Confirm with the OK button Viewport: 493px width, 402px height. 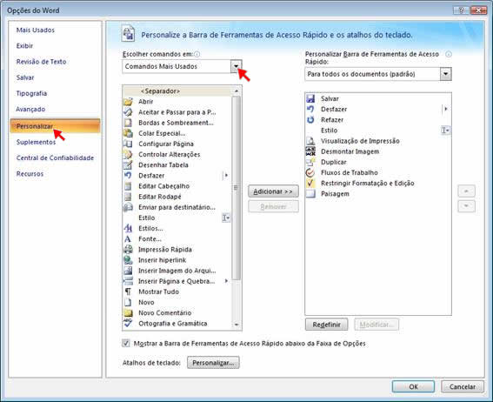click(413, 386)
